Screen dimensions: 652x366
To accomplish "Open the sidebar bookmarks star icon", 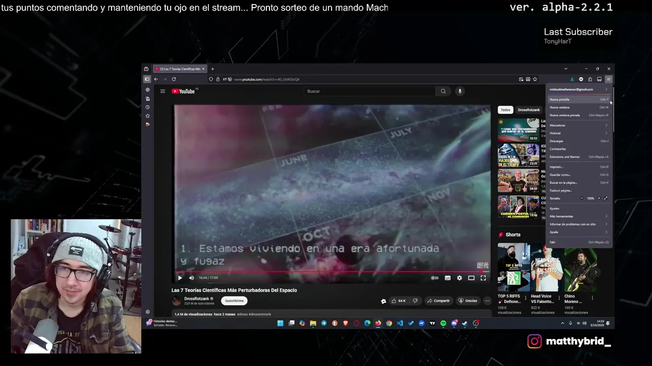I will tap(148, 116).
